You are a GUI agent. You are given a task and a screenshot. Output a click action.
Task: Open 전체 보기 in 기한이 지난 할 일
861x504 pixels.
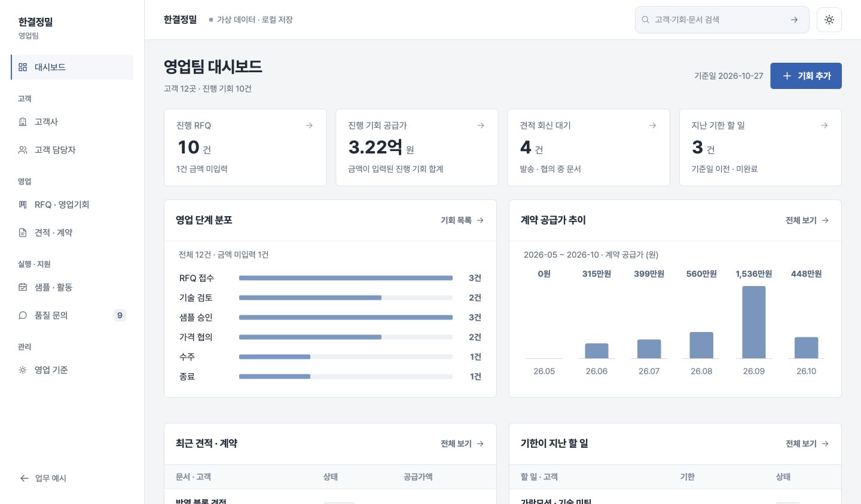pos(807,444)
